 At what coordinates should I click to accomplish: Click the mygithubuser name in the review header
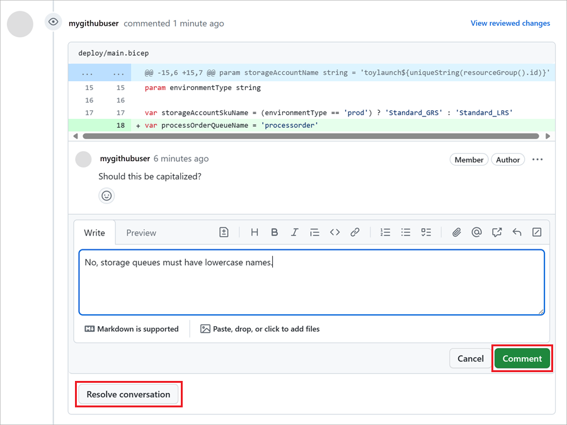tap(94, 23)
